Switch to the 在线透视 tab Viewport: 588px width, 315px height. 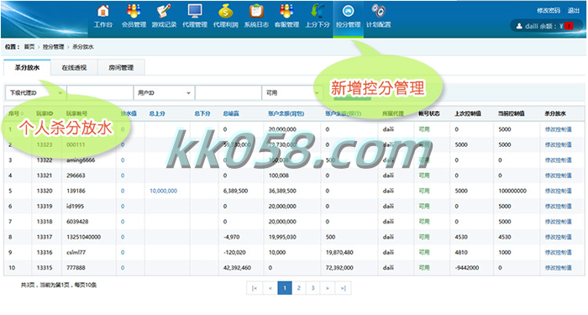pyautogui.click(x=74, y=67)
